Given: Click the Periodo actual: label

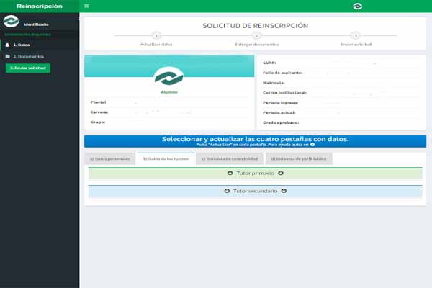Looking at the screenshot, I should click(x=279, y=112).
